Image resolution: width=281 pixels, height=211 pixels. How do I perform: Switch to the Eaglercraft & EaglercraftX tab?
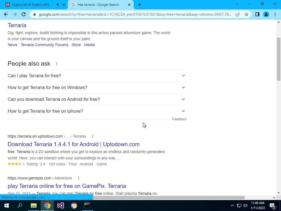pyautogui.click(x=34, y=5)
